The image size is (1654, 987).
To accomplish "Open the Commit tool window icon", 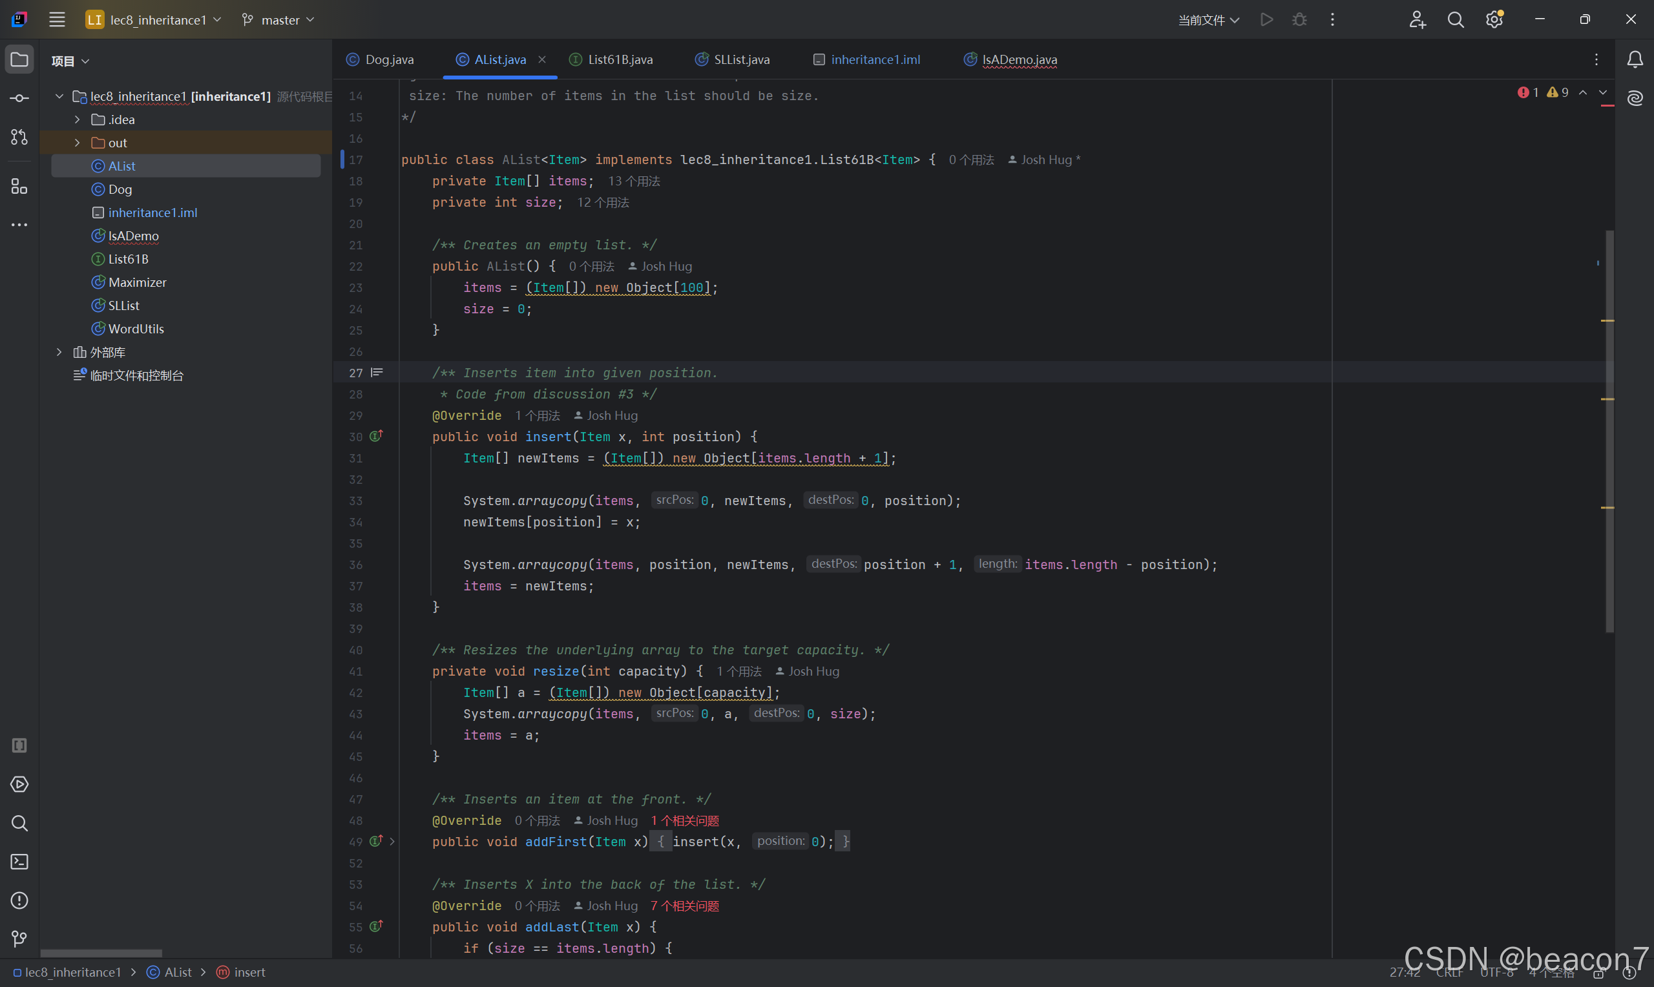I will click(19, 98).
